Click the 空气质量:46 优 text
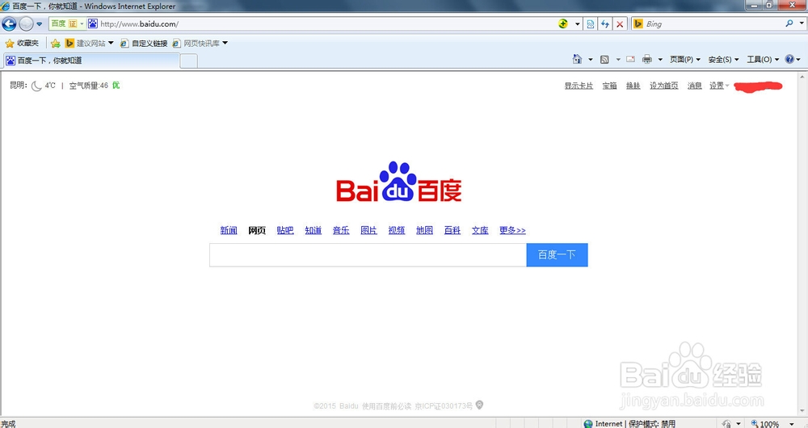Screen dimensions: 808x428 tap(95, 86)
